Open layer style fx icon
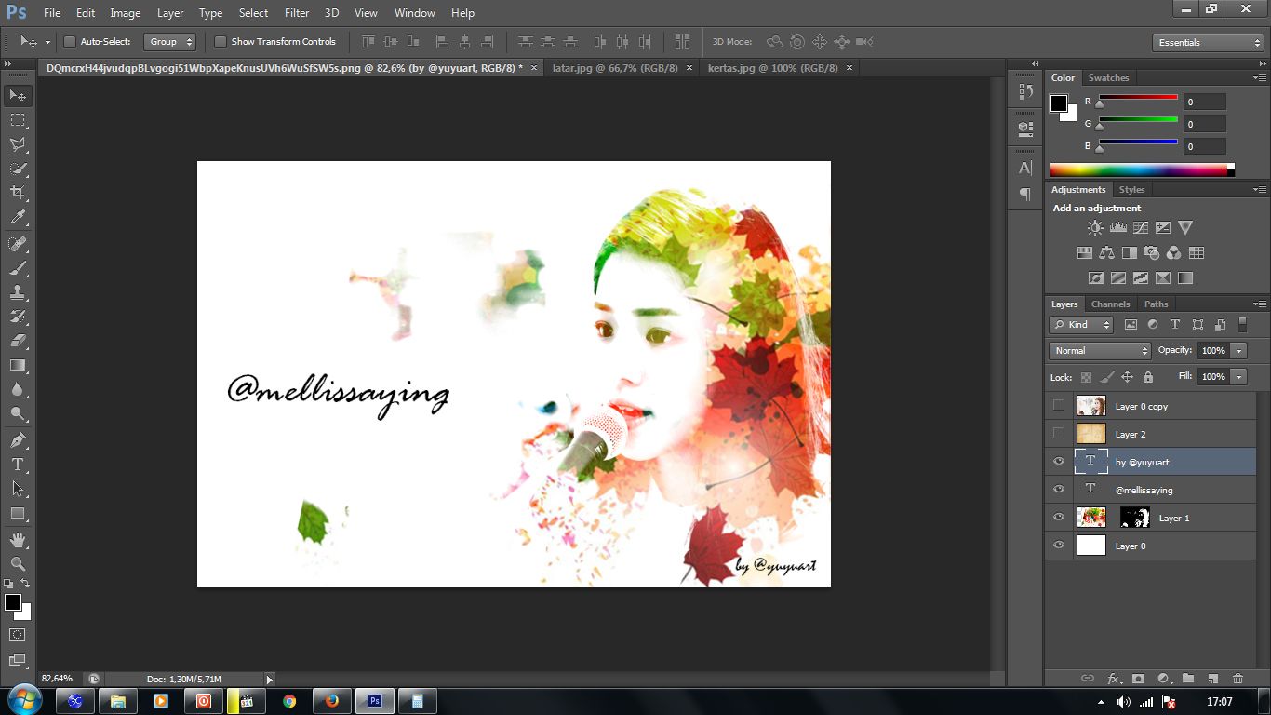The height and width of the screenshot is (715, 1271). click(x=1112, y=679)
